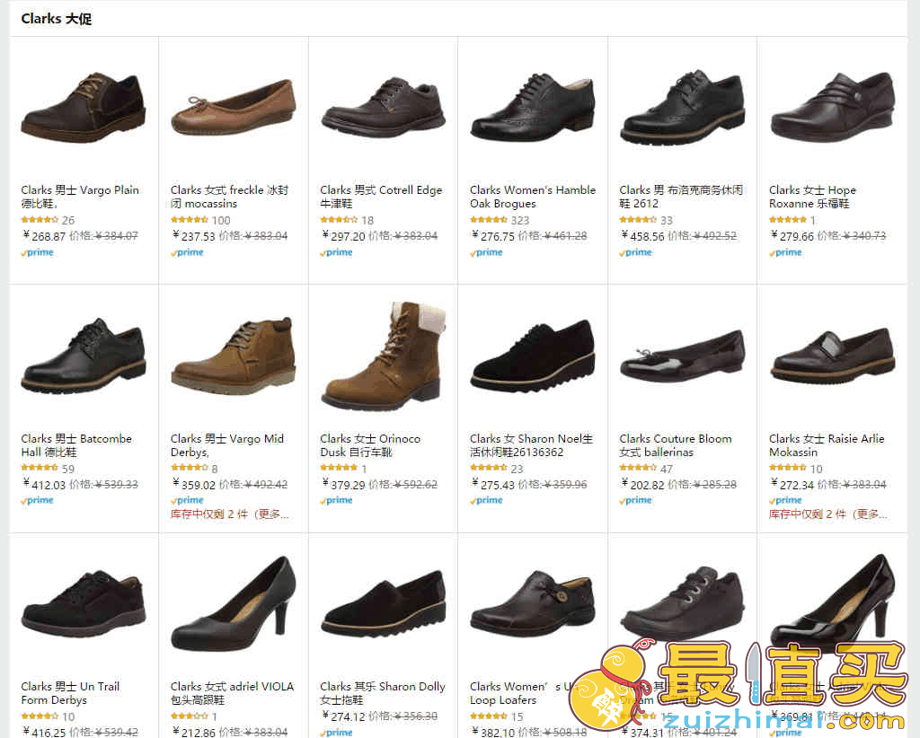Click the Clarks 女式 freckle mocassins title

229,197
